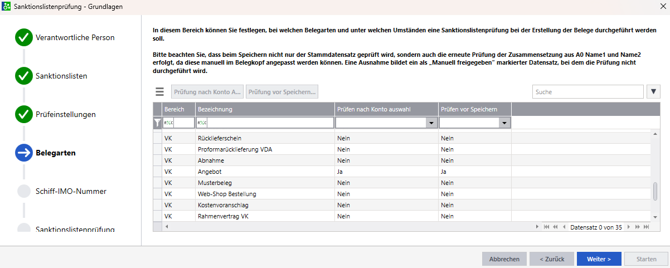670x268 pixels.
Task: Open filter operator icon for Bezeichnung column
Action: pos(201,123)
